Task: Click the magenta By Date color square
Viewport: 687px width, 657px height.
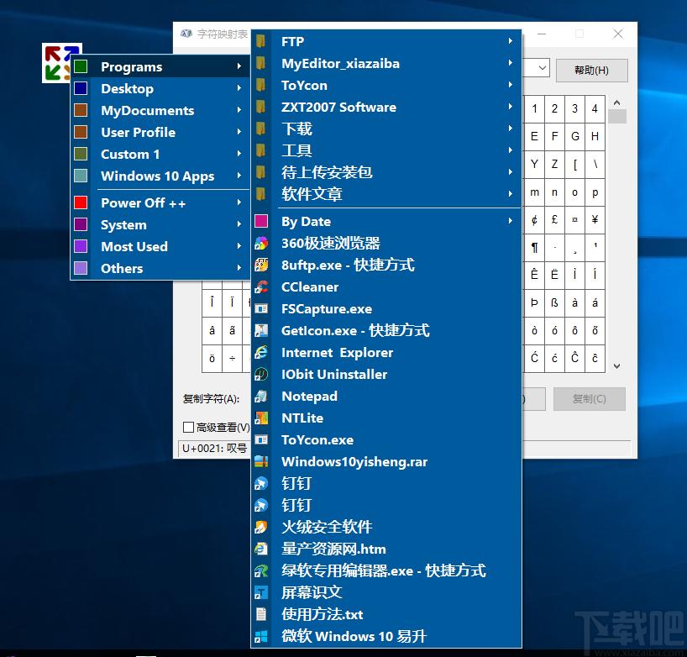Action: point(261,221)
